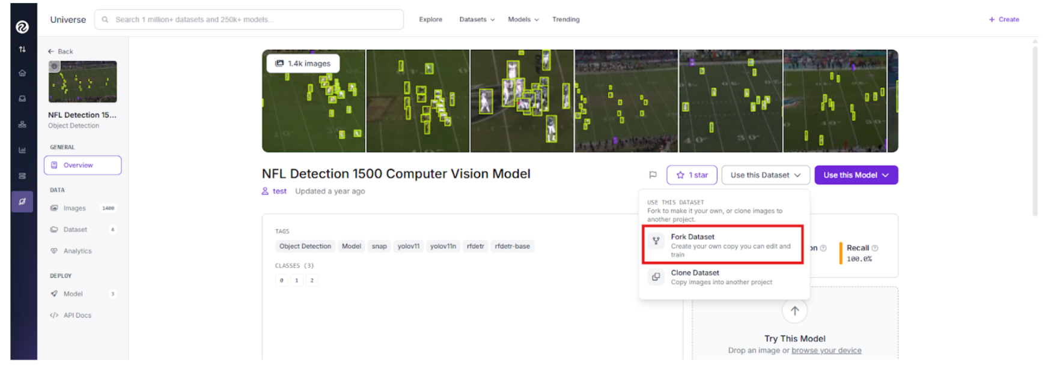
Task: Click the yolov11n tag
Action: (443, 247)
